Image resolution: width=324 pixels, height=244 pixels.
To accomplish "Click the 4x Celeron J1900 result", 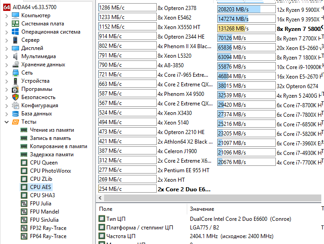I will coord(177,151).
